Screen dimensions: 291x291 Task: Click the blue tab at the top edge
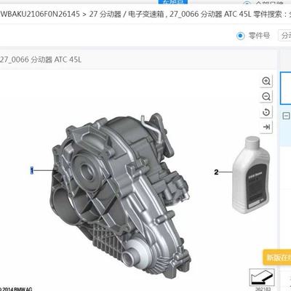pyautogui.click(x=173, y=2)
